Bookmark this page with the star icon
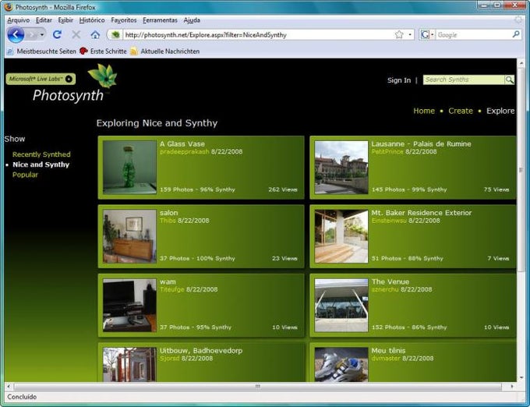 pos(399,34)
